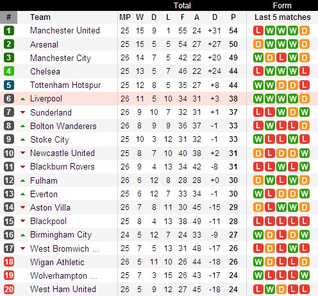
Task: Click the Team column header
Action: pyautogui.click(x=40, y=17)
